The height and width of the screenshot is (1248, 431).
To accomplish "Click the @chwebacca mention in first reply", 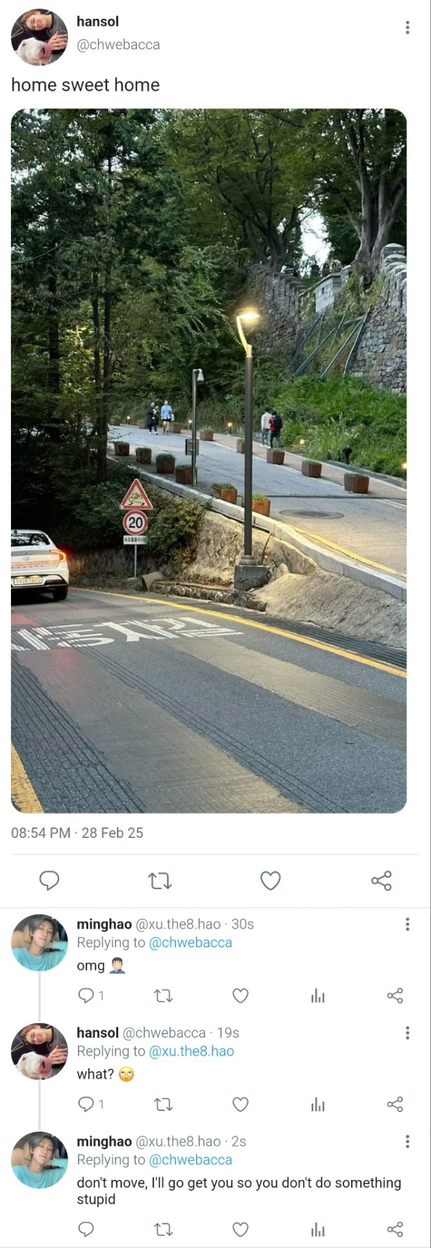I will point(190,942).
